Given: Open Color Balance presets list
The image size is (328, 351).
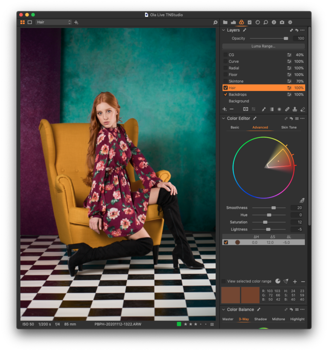Looking at the screenshot, I should point(297,309).
